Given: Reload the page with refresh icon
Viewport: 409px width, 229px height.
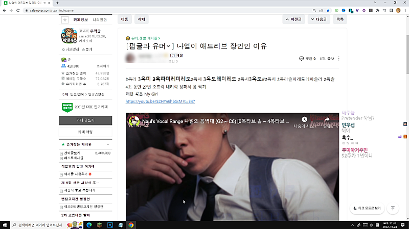Looking at the screenshot, I should (18, 10).
